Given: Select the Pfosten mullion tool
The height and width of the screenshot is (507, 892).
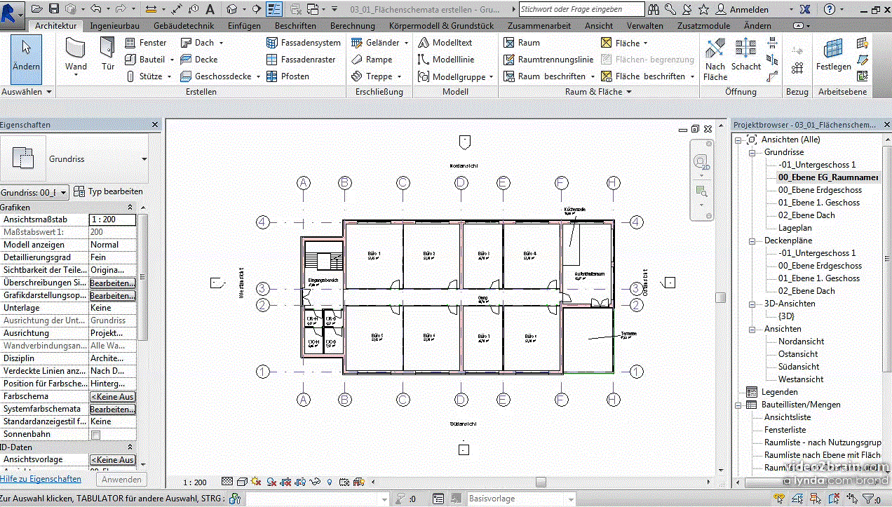Looking at the screenshot, I should (288, 76).
